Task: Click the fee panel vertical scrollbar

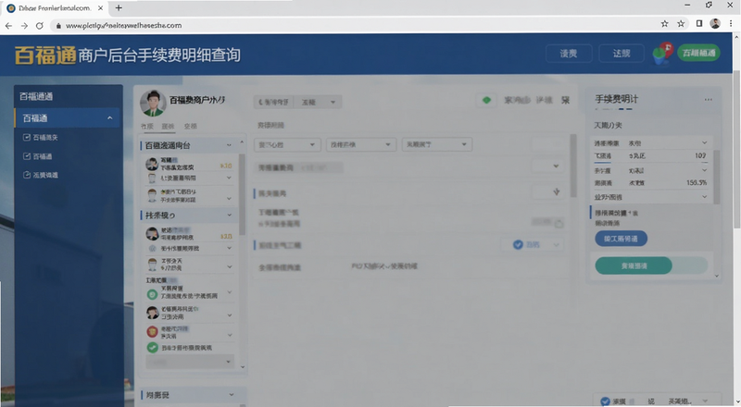Action: [716, 177]
